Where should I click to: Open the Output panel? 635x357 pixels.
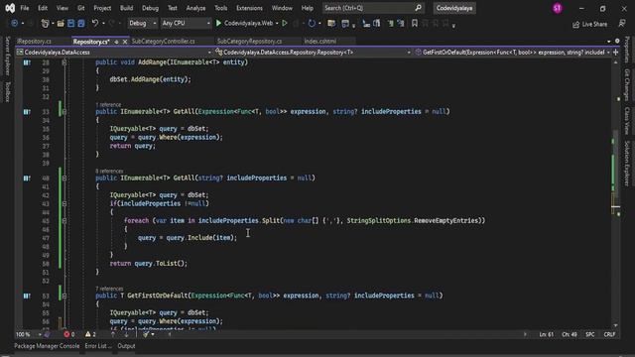point(126,346)
